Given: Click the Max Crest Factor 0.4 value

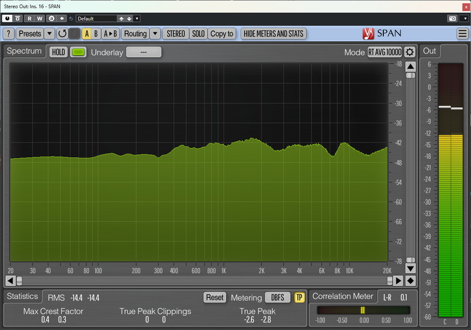Looking at the screenshot, I should (x=45, y=320).
